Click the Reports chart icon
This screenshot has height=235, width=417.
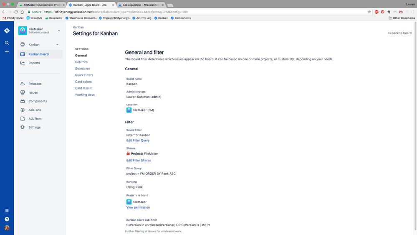tap(23, 63)
